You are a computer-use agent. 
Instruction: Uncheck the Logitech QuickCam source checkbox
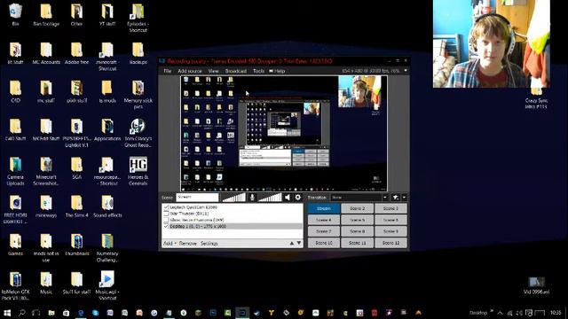tap(166, 206)
